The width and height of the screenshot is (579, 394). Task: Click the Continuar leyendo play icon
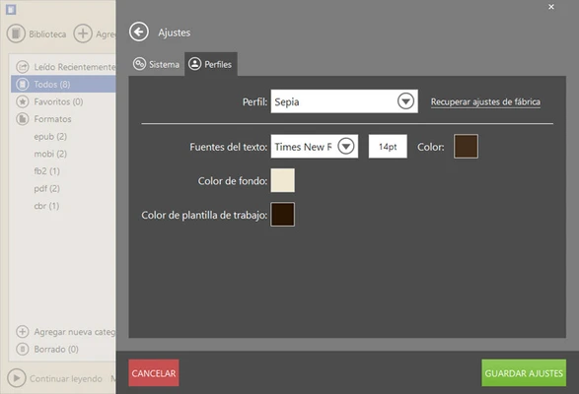[16, 378]
